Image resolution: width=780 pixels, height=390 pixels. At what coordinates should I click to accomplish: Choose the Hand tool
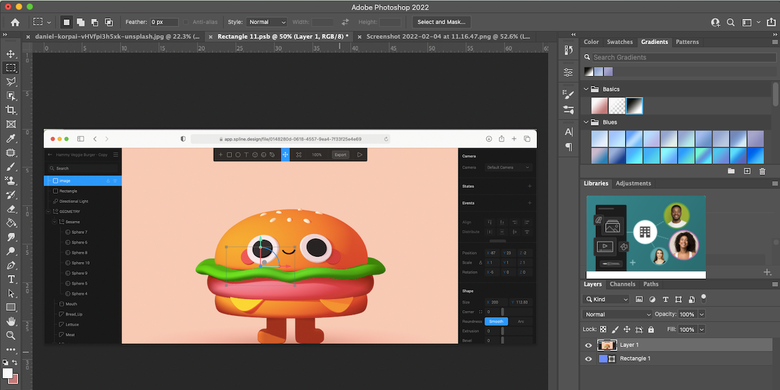(11, 321)
